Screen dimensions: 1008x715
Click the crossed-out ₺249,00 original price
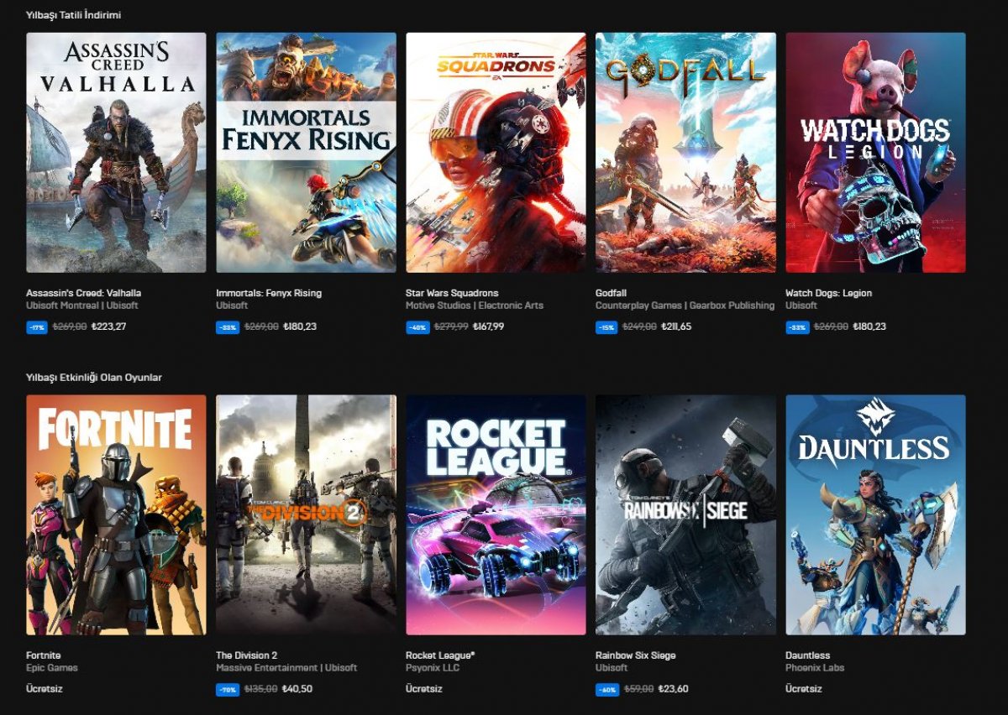click(x=640, y=326)
